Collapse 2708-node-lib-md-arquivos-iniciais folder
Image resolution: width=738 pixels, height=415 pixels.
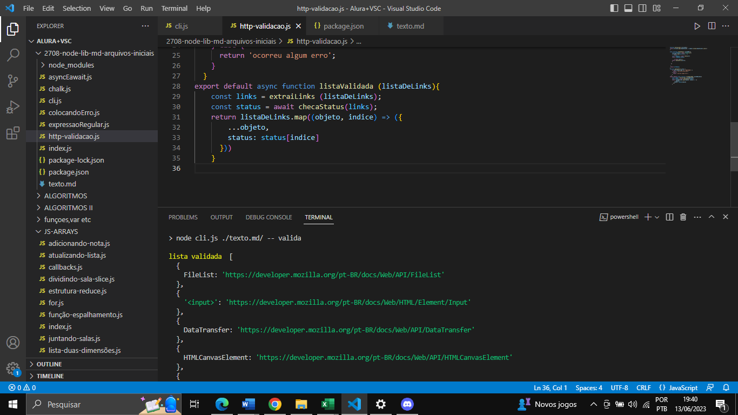click(x=92, y=53)
